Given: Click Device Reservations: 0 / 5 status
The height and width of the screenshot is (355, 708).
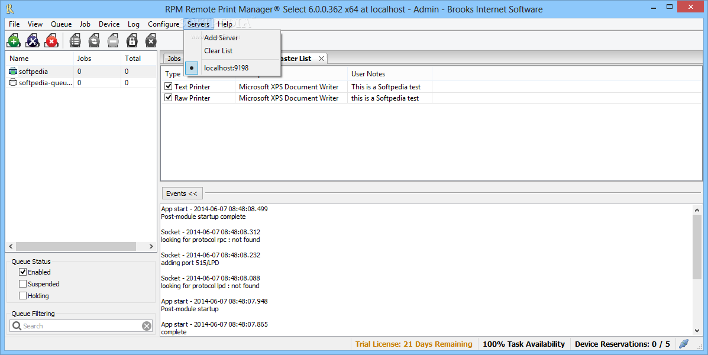Looking at the screenshot, I should pos(623,344).
